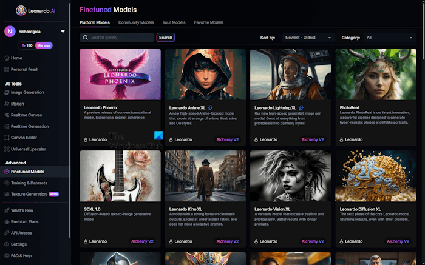Select the Image Generation tool icon
Image resolution: width=425 pixels, height=265 pixels.
coord(7,92)
